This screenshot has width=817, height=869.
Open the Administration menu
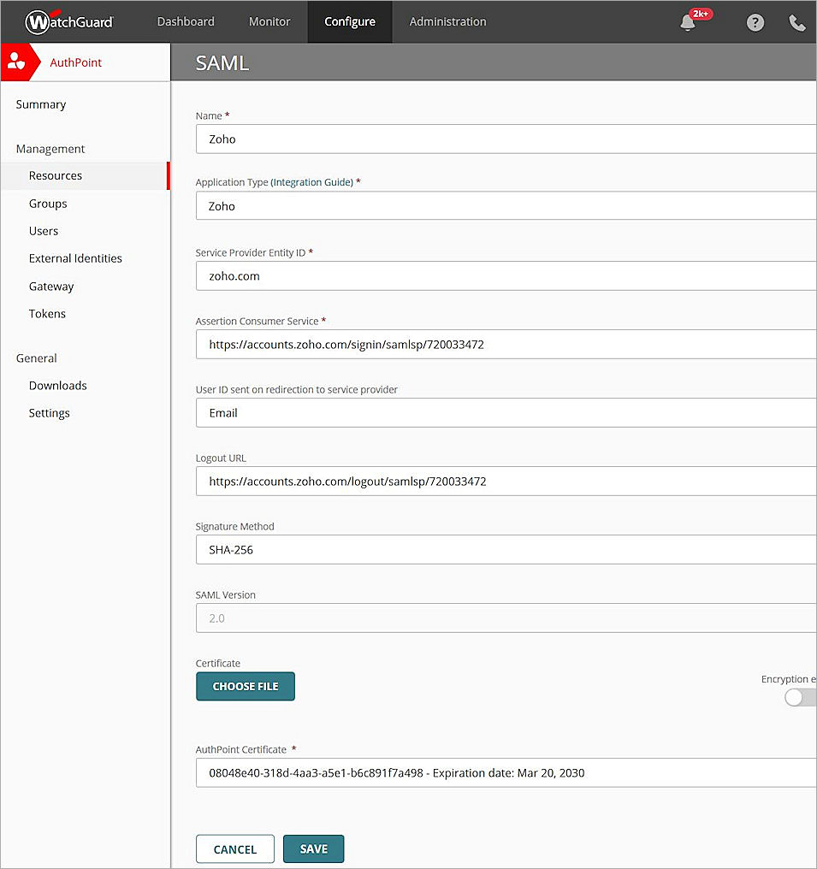coord(447,21)
